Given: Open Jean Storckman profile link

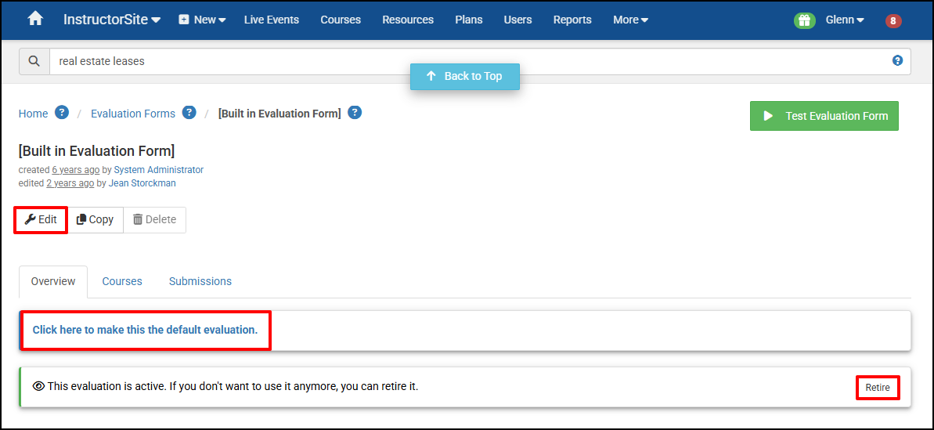Looking at the screenshot, I should coord(142,182).
